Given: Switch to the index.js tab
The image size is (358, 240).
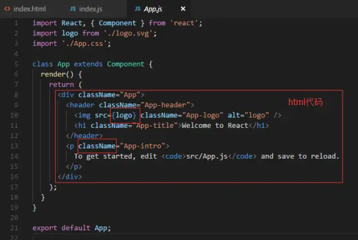Looking at the screenshot, I should click(90, 9).
